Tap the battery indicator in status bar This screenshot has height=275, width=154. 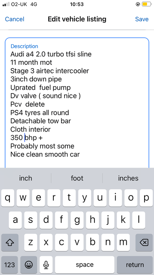click(x=146, y=4)
